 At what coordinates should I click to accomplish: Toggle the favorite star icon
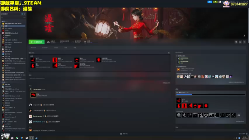pyautogui.click(x=244, y=42)
